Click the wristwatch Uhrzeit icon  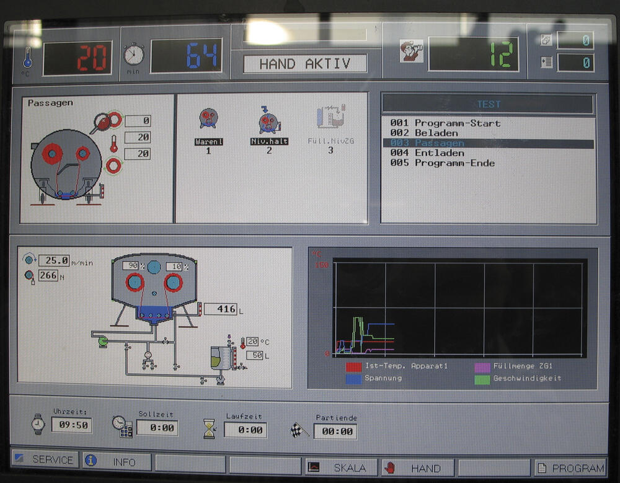[x=38, y=425]
